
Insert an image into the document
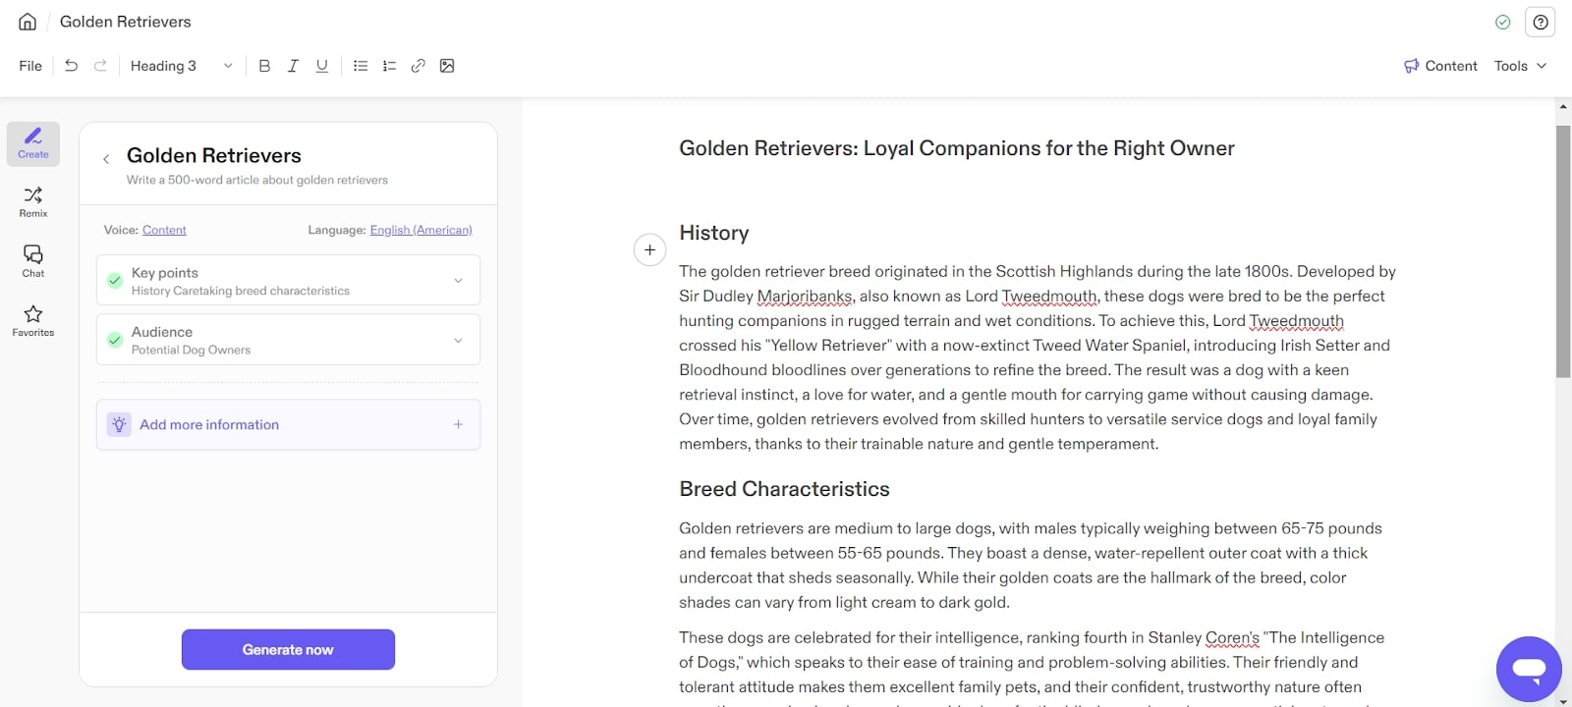[447, 66]
